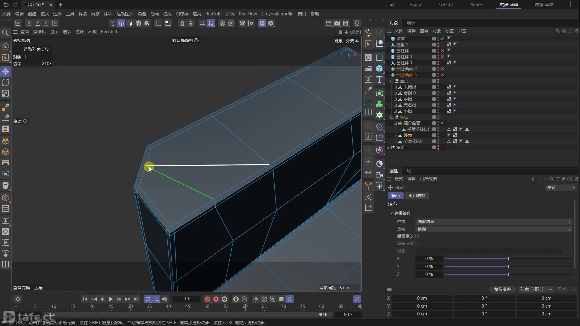Adjust the Z axis percentage slider

click(x=508, y=274)
